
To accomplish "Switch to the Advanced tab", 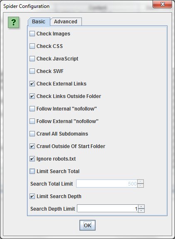I will [x=66, y=22].
